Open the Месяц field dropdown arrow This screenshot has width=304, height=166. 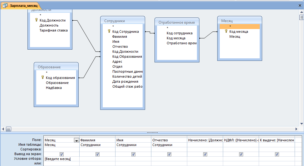pyautogui.click(x=76, y=140)
